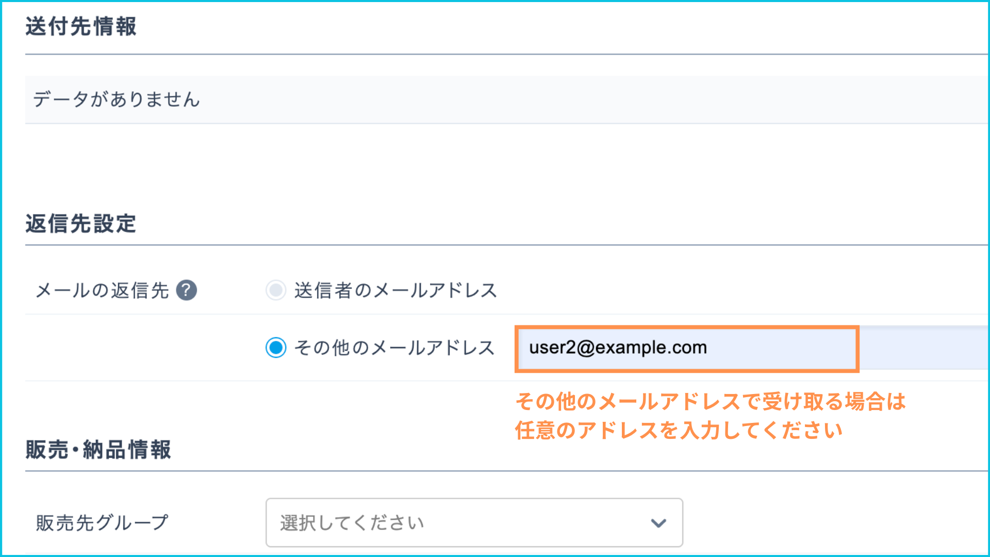The image size is (990, 557).
Task: Click the 販売・納品情報 section heading
Action: pyautogui.click(x=98, y=450)
